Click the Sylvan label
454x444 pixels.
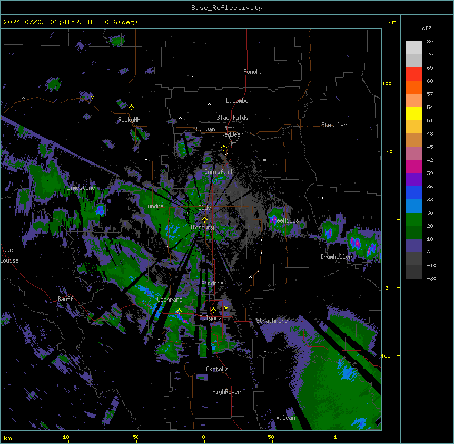pyautogui.click(x=205, y=129)
